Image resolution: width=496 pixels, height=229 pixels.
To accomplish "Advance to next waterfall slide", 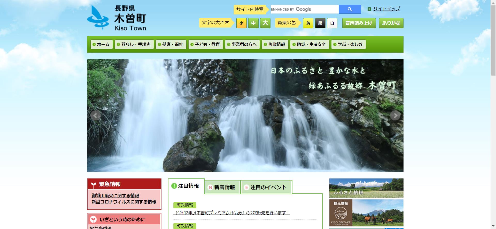I will (x=395, y=116).
